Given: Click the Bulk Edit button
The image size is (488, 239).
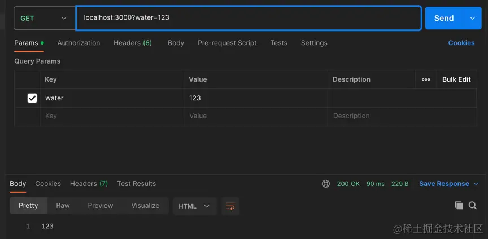Looking at the screenshot, I should (456, 79).
